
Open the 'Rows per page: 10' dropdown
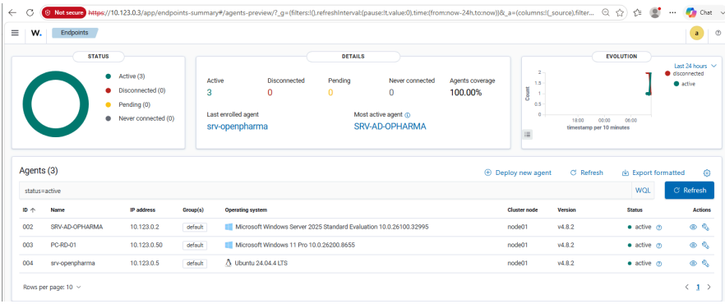[52, 287]
